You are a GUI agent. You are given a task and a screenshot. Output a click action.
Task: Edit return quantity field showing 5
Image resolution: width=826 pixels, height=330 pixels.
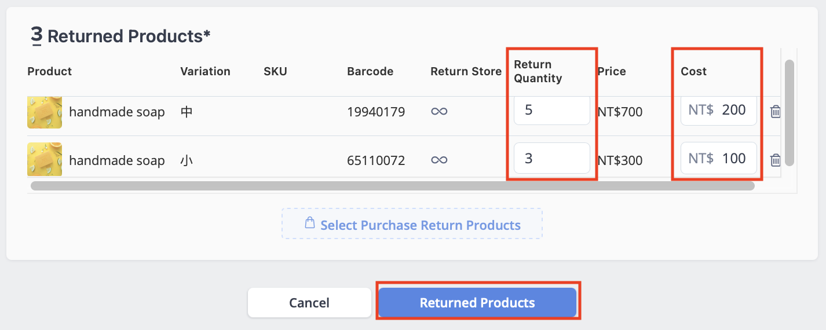tap(551, 110)
